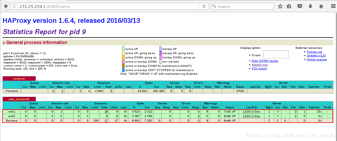Click the MAINT brown legend color box

tap(123, 66)
